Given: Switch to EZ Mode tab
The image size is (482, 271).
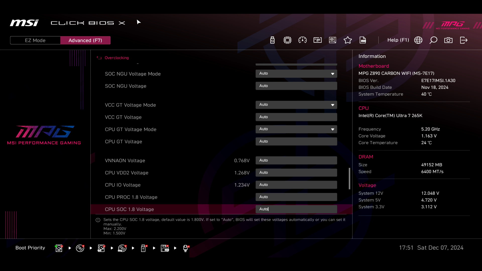Looking at the screenshot, I should click(35, 40).
